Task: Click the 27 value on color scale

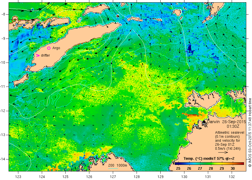Action: tap(200, 169)
